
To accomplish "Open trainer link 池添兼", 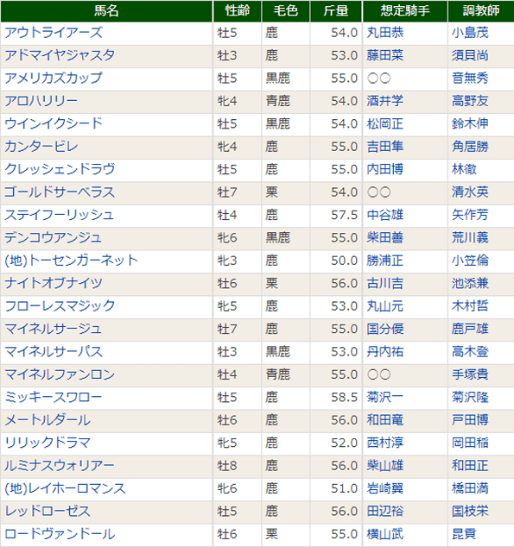I will 470,283.
